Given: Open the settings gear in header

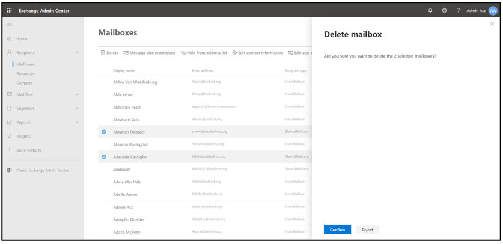Looking at the screenshot, I should [444, 11].
